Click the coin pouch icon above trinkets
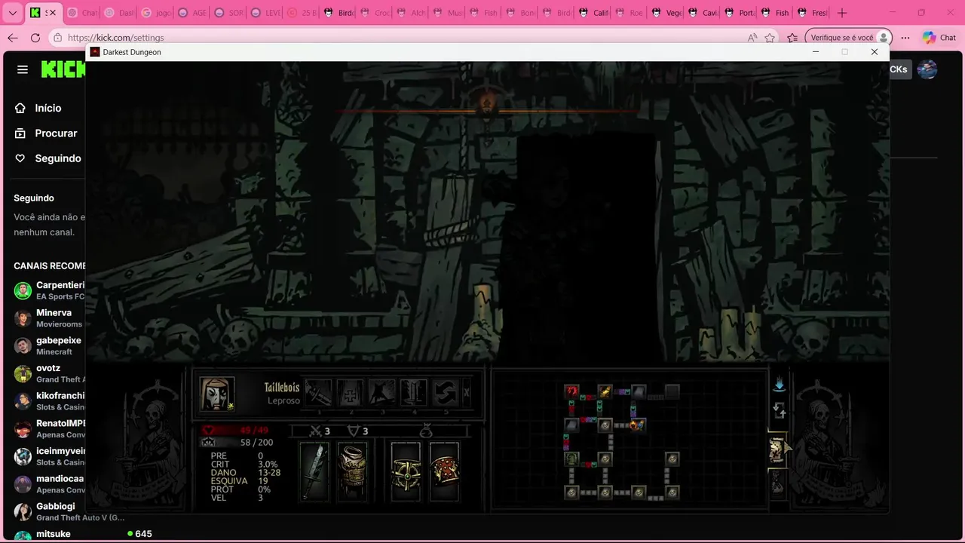This screenshot has height=543, width=965. (426, 431)
